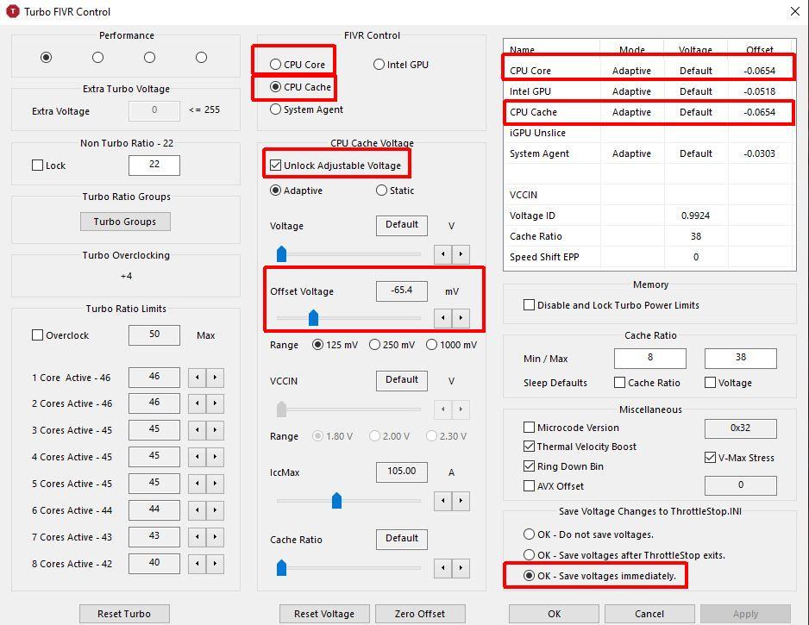The image size is (809, 625).
Task: Click IccMax value field 105.00
Action: (402, 472)
